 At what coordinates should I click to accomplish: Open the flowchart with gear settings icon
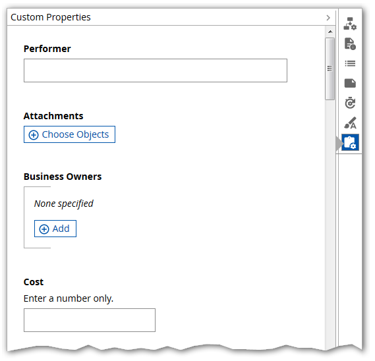[350, 24]
